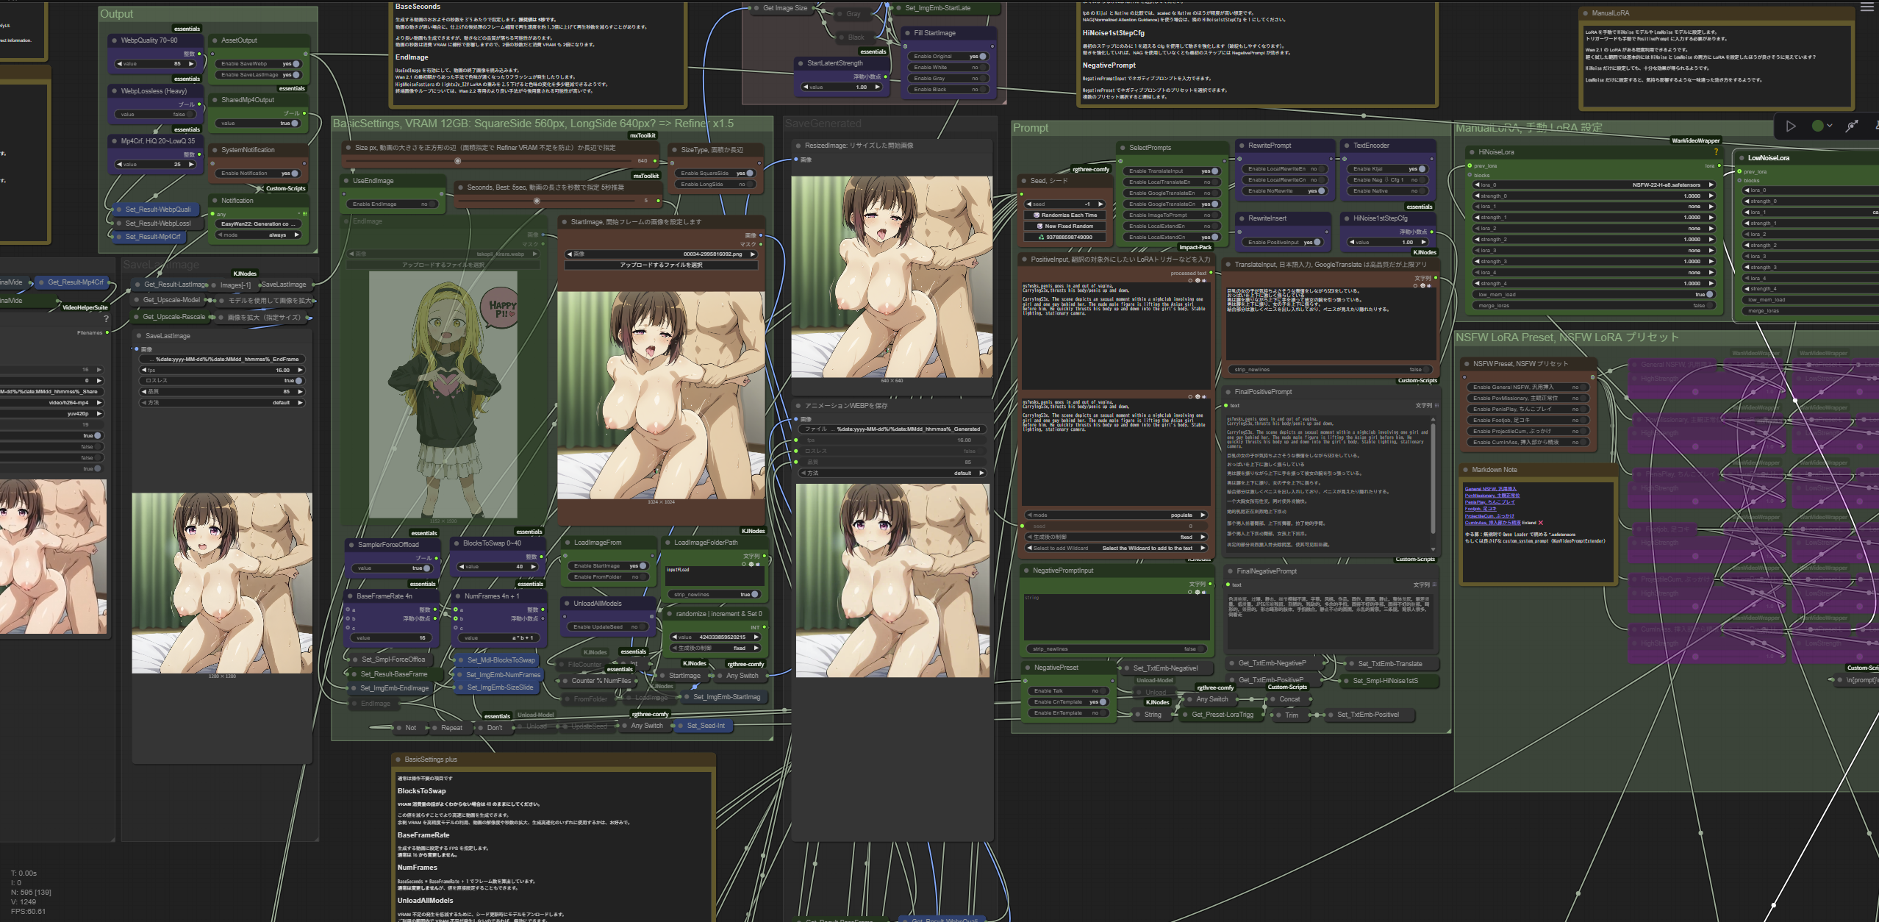This screenshot has height=922, width=1879.
Task: Open StartImage file dropdown 00034-2995816092.png
Action: (660, 254)
